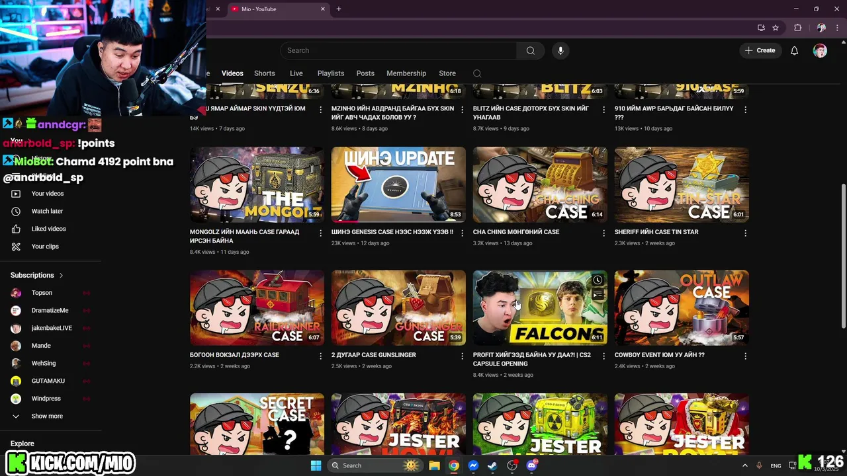This screenshot has width=847, height=476.
Task: Open Chrome from the taskbar
Action: [x=453, y=465]
